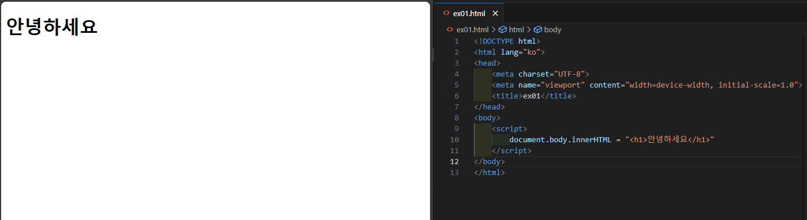This screenshot has width=807, height=220.
Task: Click the HTML file icon on ex01.html tab
Action: 446,13
